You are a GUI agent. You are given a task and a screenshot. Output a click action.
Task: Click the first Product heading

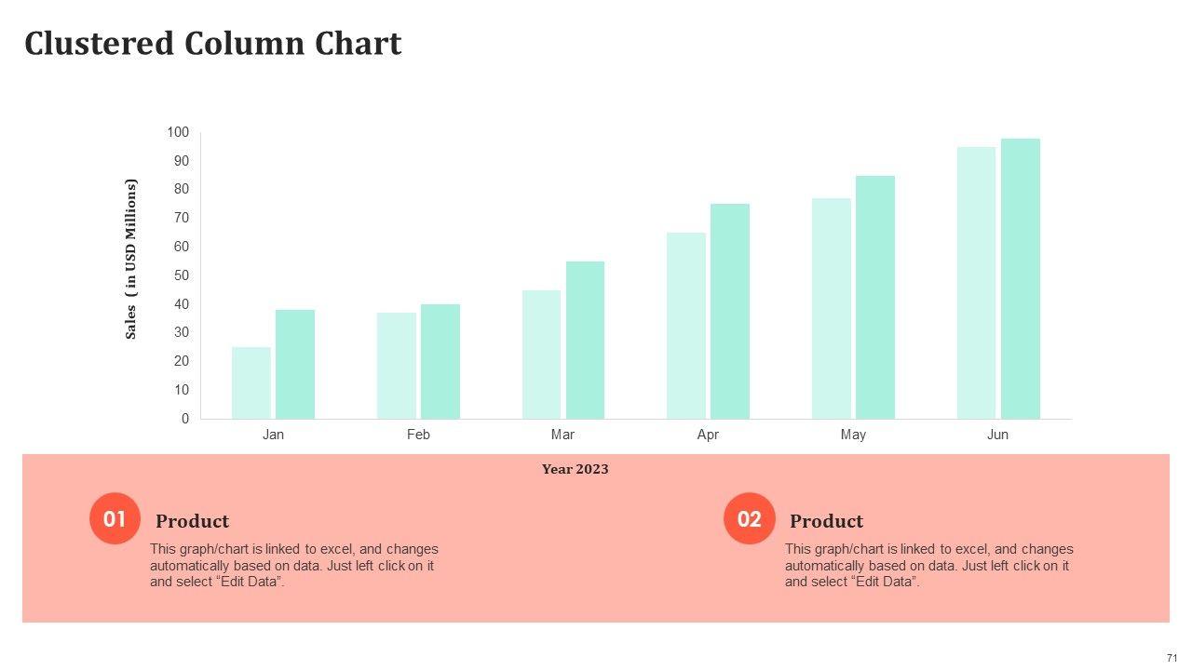(x=192, y=521)
